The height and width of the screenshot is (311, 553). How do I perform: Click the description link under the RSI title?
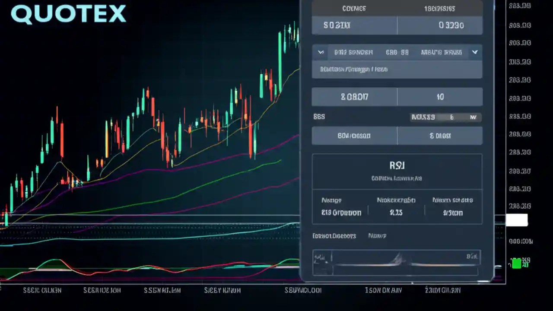click(397, 178)
